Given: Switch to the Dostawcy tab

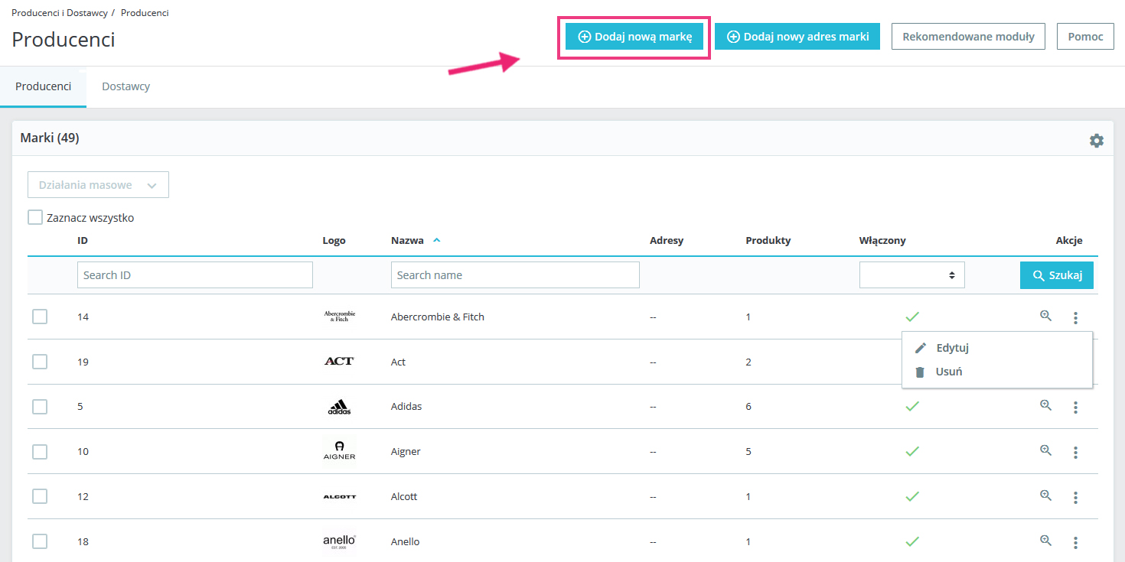Looking at the screenshot, I should click(x=126, y=86).
